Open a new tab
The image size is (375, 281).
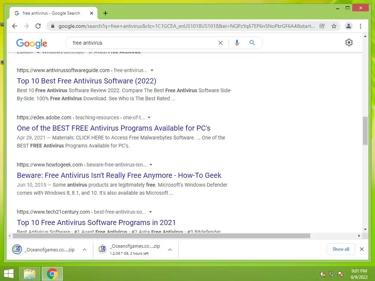pyautogui.click(x=105, y=13)
